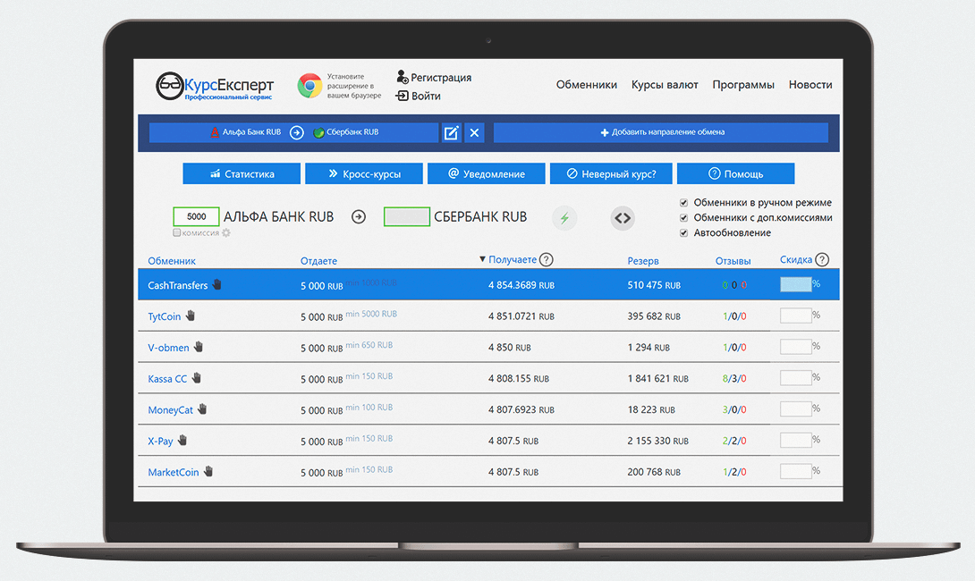Sort by Обменник column header
This screenshot has width=975, height=581.
pyautogui.click(x=172, y=261)
